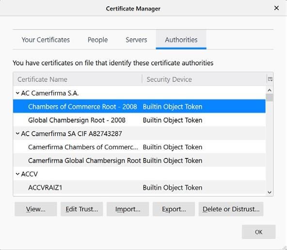Click the View... button
Image resolution: width=287 pixels, height=250 pixels.
click(36, 209)
